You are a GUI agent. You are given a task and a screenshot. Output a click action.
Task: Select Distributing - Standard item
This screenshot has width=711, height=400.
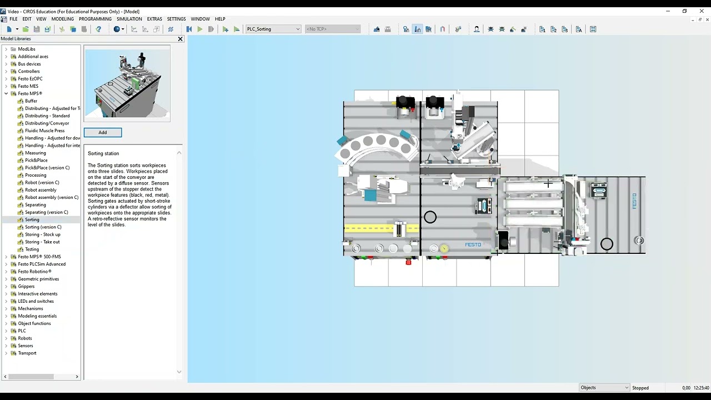click(47, 116)
